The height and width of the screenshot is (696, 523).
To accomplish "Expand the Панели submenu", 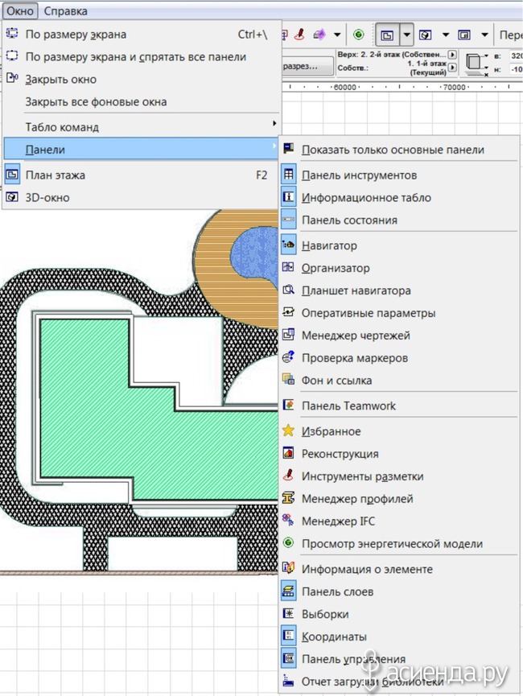I will point(142,150).
